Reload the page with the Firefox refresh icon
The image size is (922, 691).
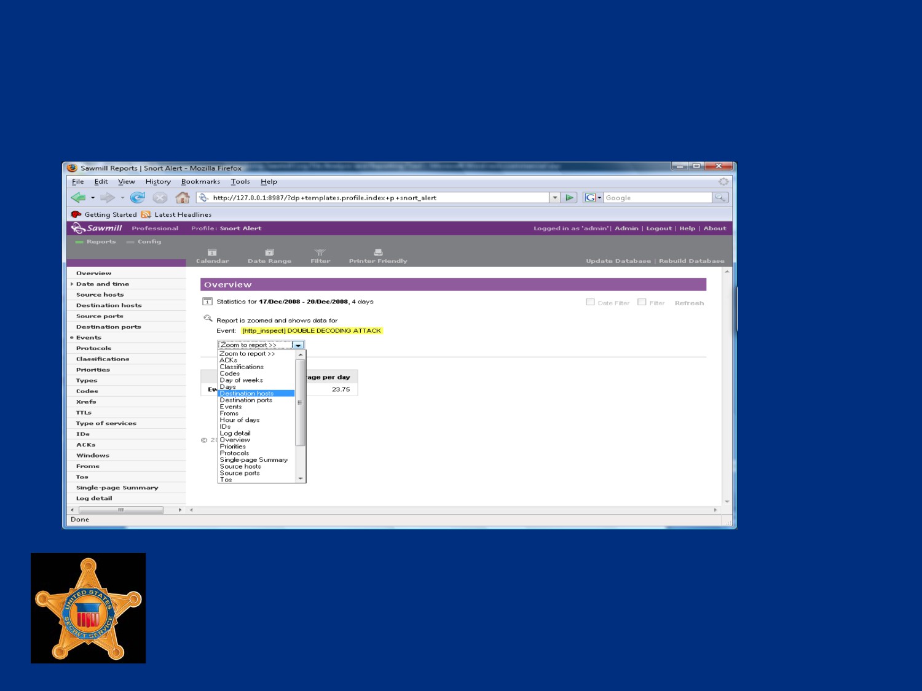click(138, 198)
